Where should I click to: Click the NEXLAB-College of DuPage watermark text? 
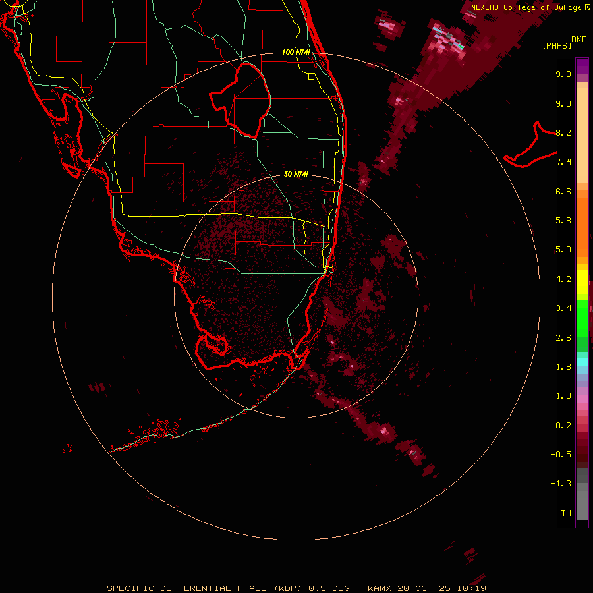coord(530,7)
